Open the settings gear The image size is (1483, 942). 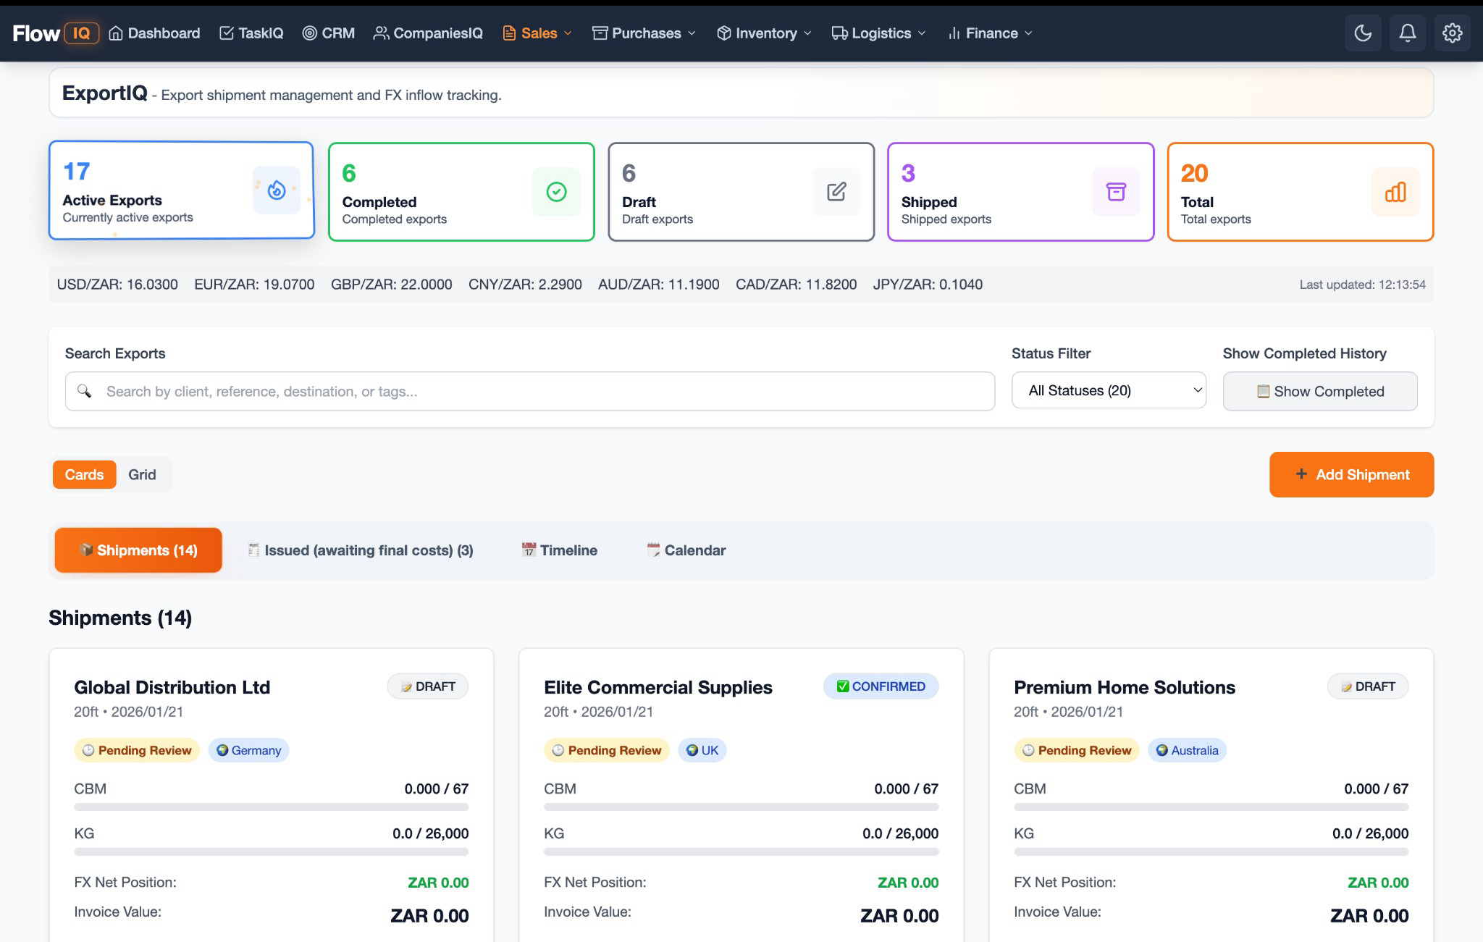(1453, 33)
